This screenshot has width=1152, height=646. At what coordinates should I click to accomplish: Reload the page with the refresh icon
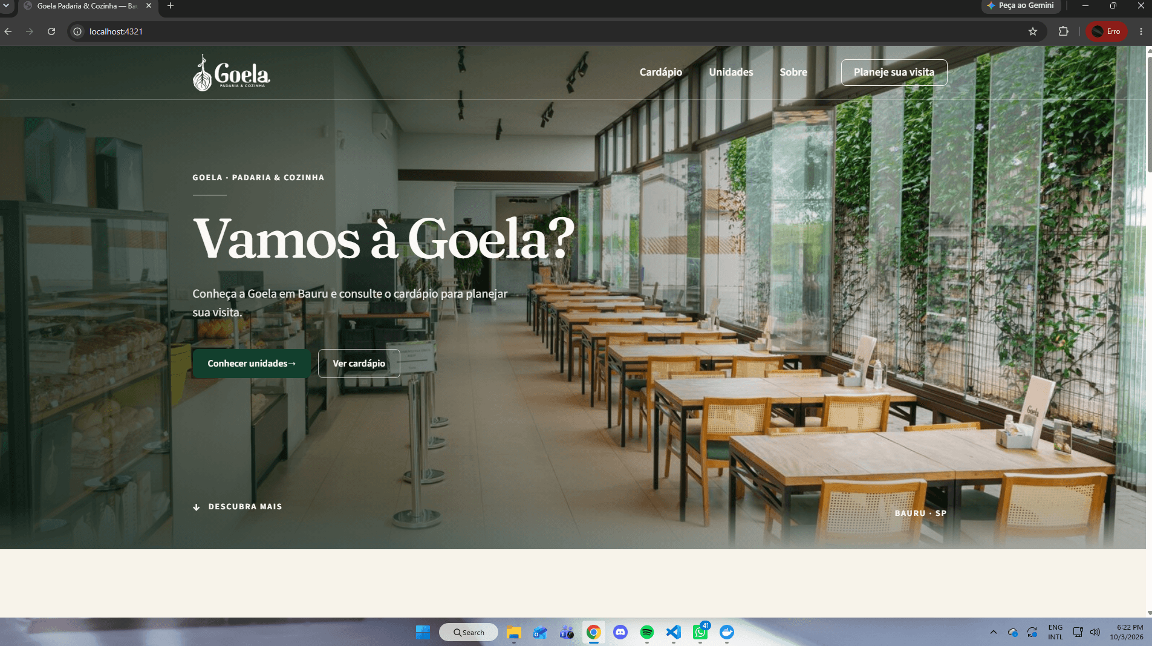[51, 31]
